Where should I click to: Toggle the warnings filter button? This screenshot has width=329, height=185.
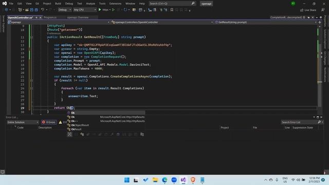pyautogui.click(x=63, y=122)
